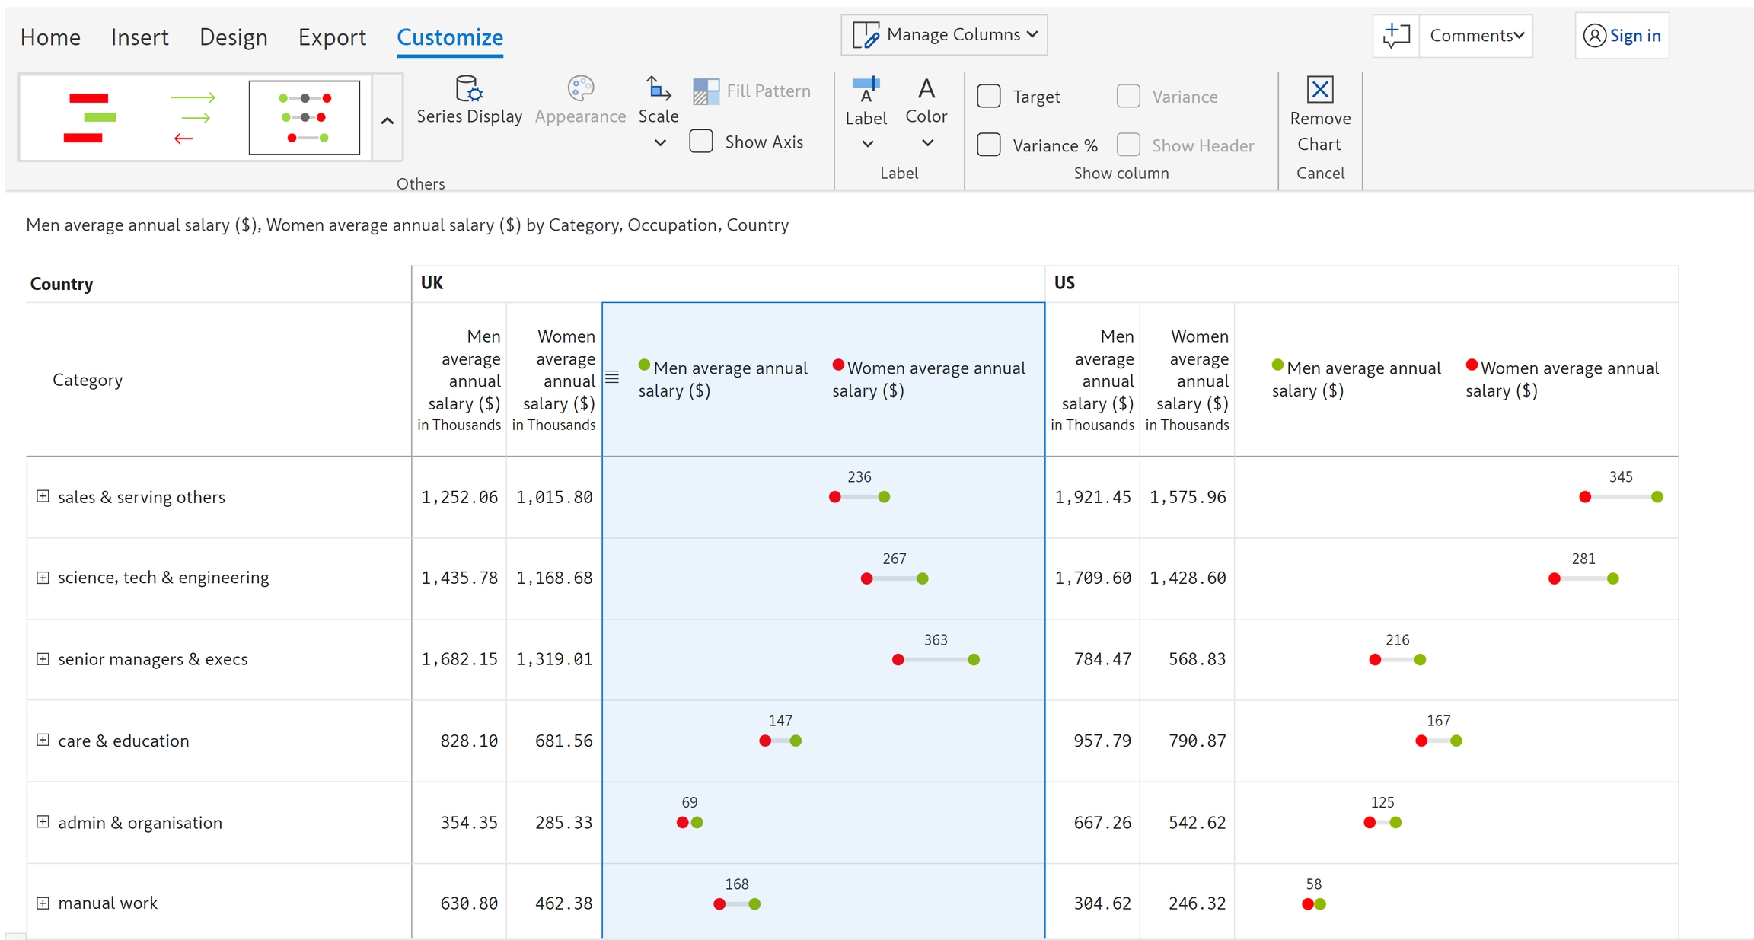Check the Target column checkbox
Screen dimensions: 1754x940
tap(988, 97)
